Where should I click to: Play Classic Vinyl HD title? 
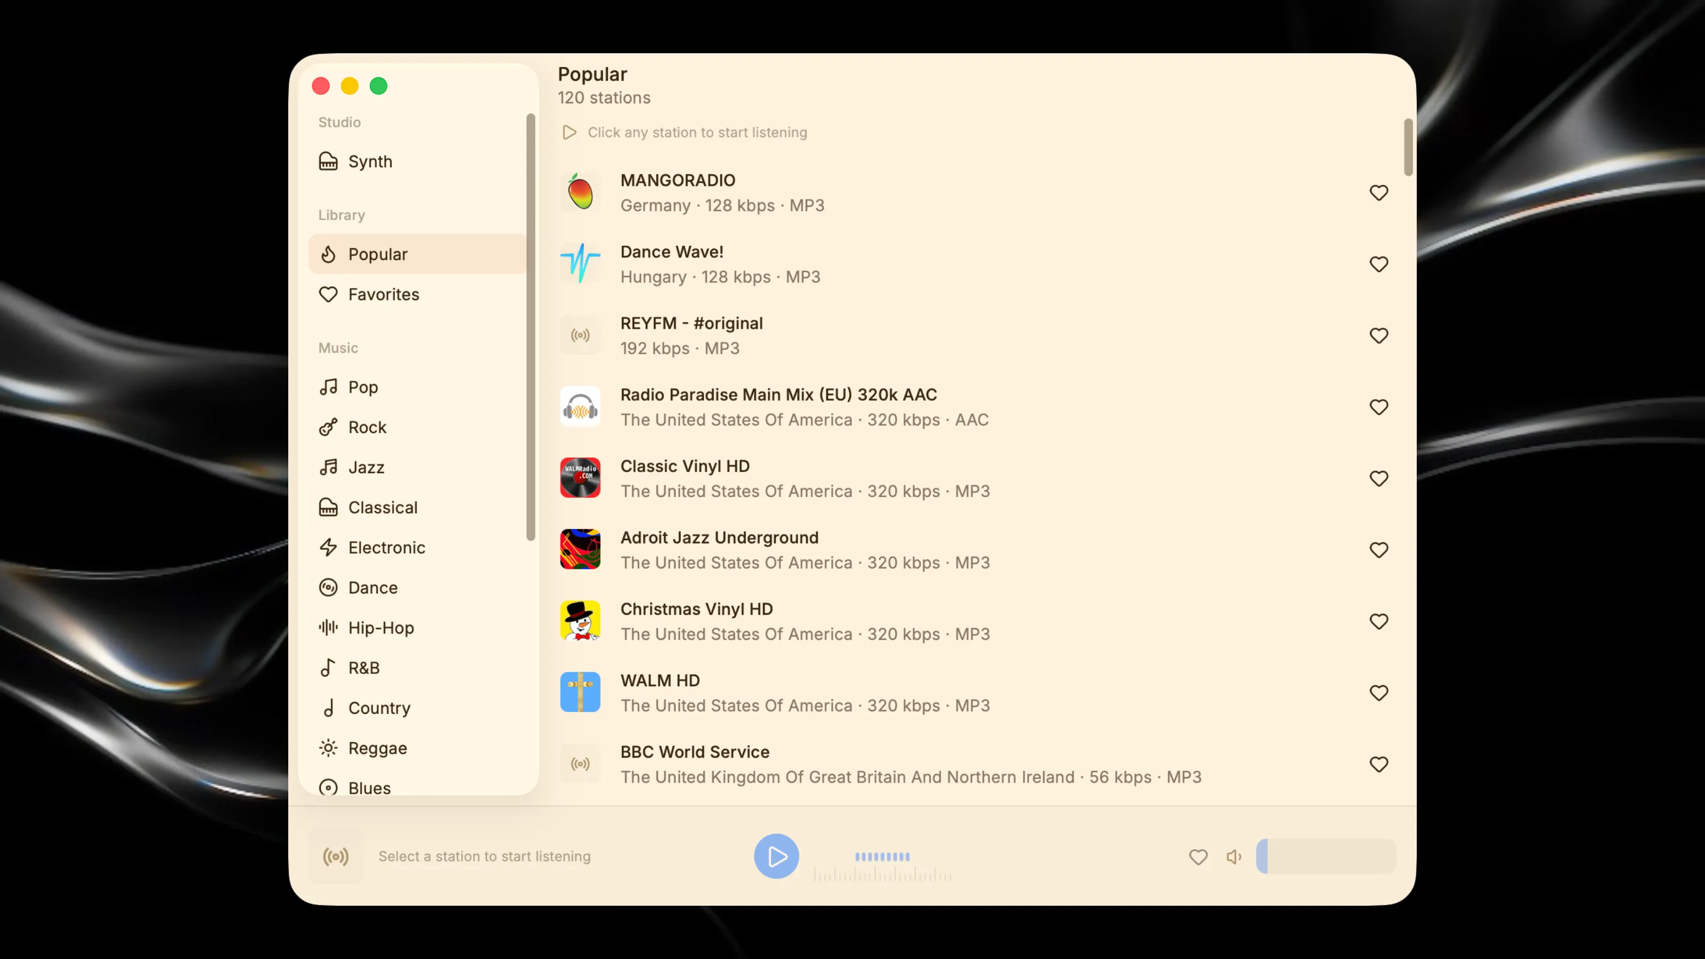[685, 466]
